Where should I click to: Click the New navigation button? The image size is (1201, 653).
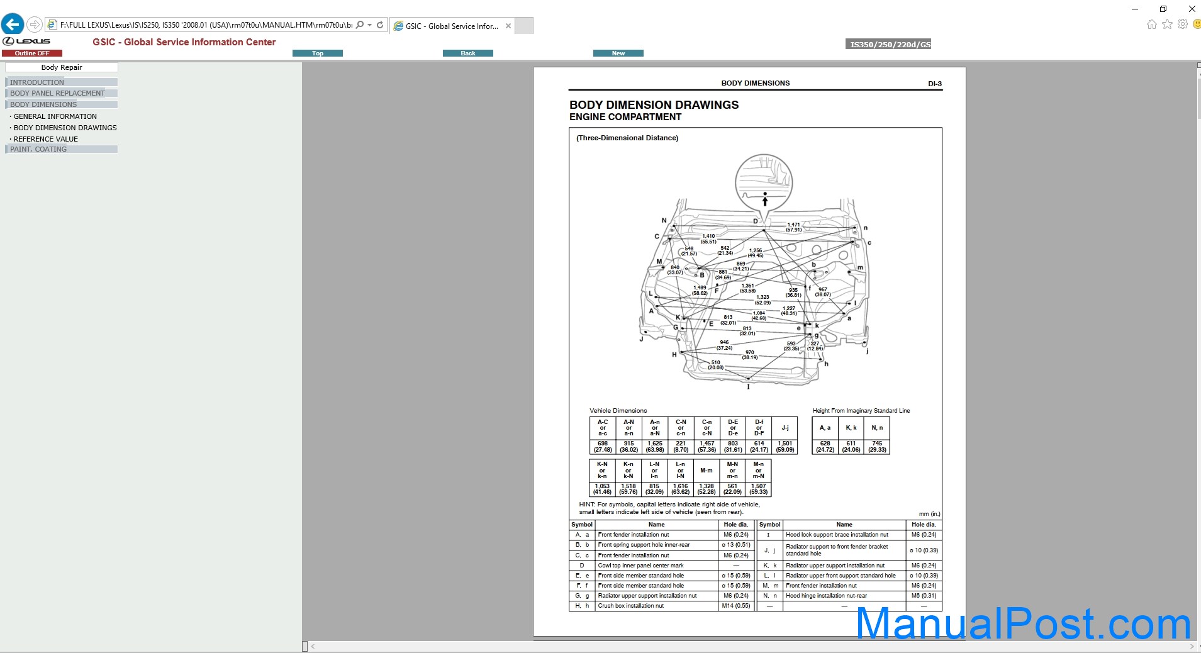coord(618,53)
